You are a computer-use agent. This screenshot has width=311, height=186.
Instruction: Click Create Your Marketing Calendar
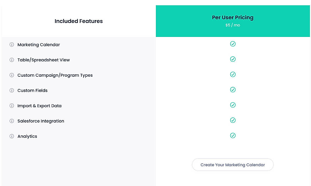pyautogui.click(x=233, y=165)
